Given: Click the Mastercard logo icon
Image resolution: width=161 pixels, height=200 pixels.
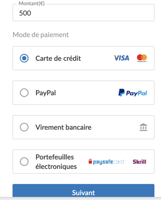Looking at the screenshot, I should tap(142, 58).
